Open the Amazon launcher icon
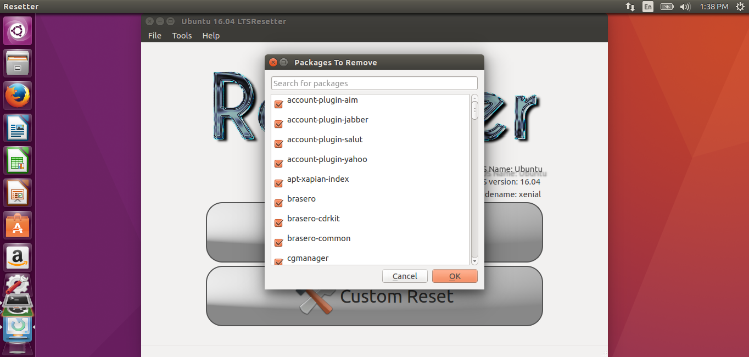 click(18, 258)
